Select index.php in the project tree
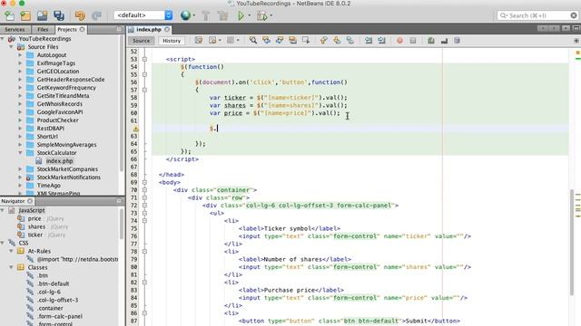 59,161
